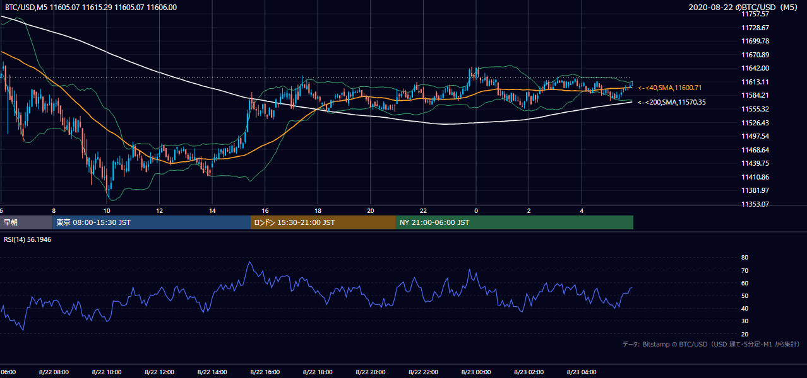This screenshot has width=807, height=378.
Task: Click hour label 18 on price chart axis
Action: 318,210
